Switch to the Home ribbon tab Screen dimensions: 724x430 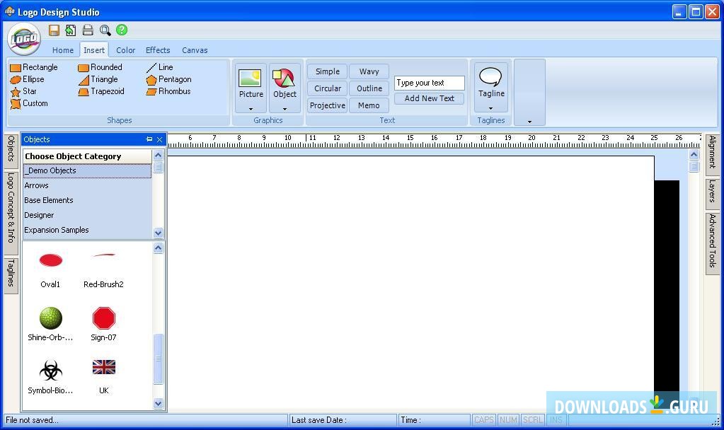click(63, 50)
